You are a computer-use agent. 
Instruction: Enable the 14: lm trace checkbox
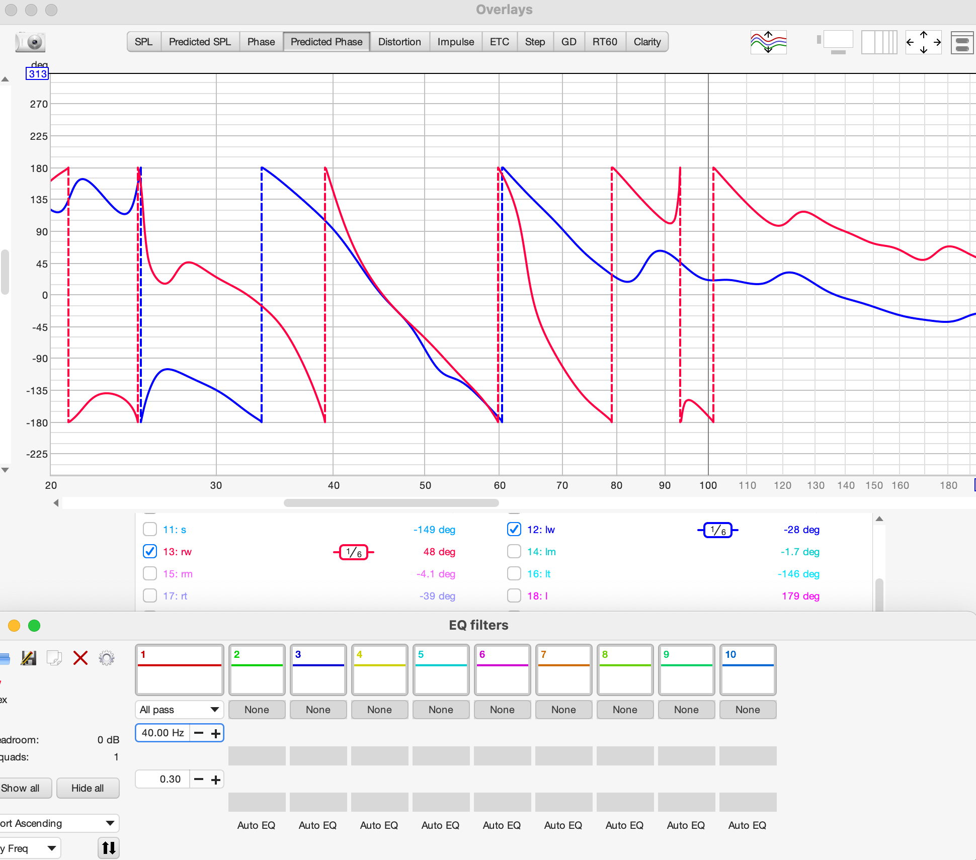514,551
